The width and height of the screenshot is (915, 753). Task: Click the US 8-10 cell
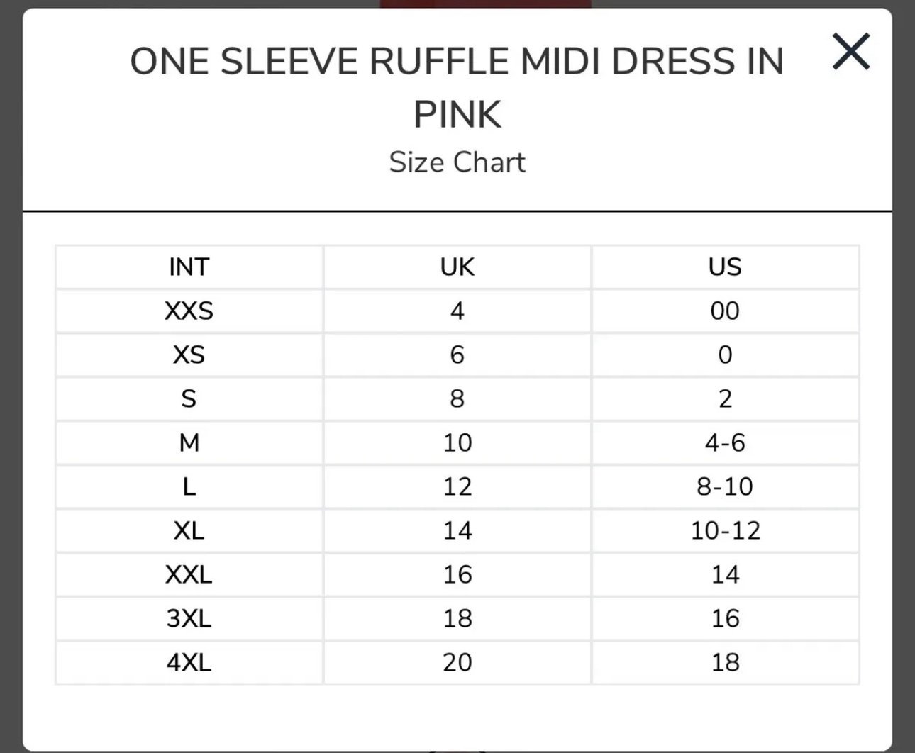tap(725, 487)
